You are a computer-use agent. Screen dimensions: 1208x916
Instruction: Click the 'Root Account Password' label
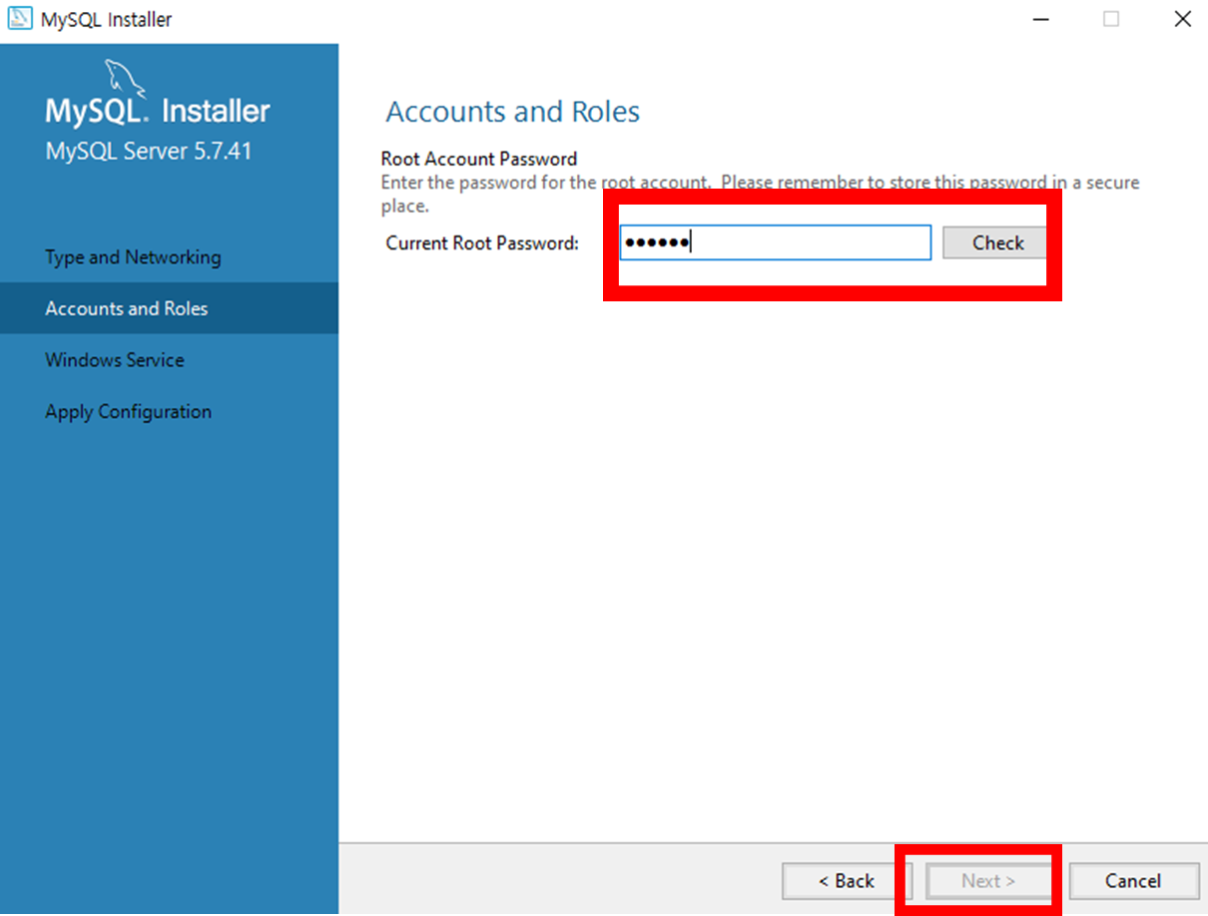[479, 159]
